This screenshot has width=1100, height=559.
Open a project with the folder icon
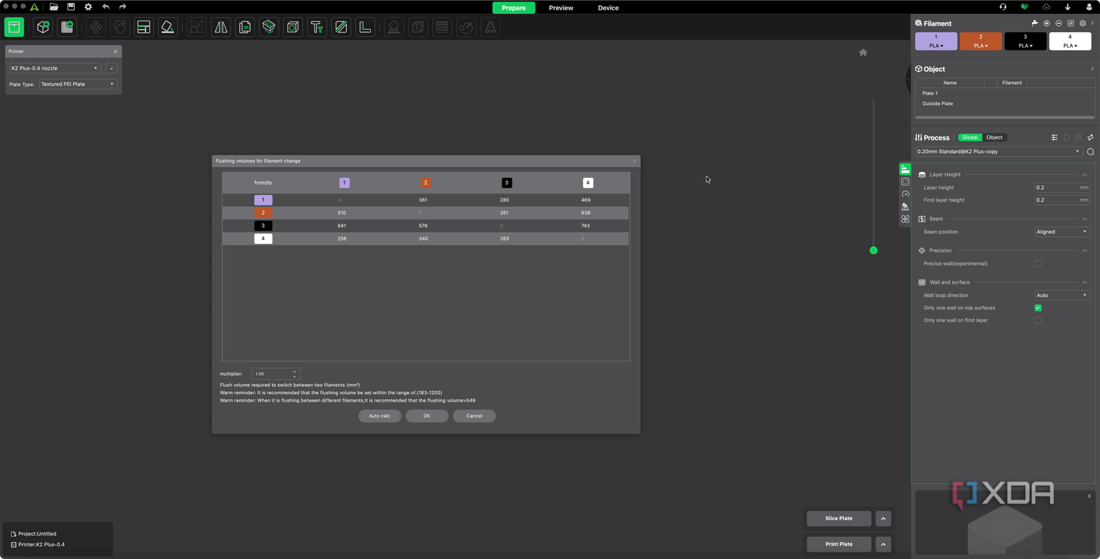pyautogui.click(x=54, y=7)
